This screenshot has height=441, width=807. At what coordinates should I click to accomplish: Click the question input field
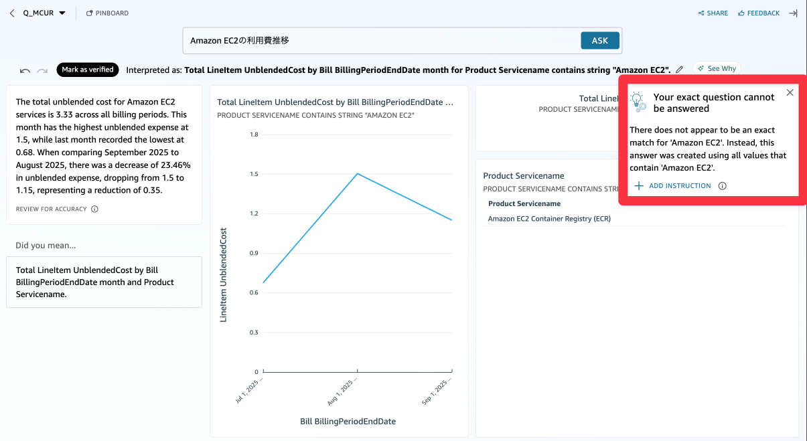(x=382, y=40)
